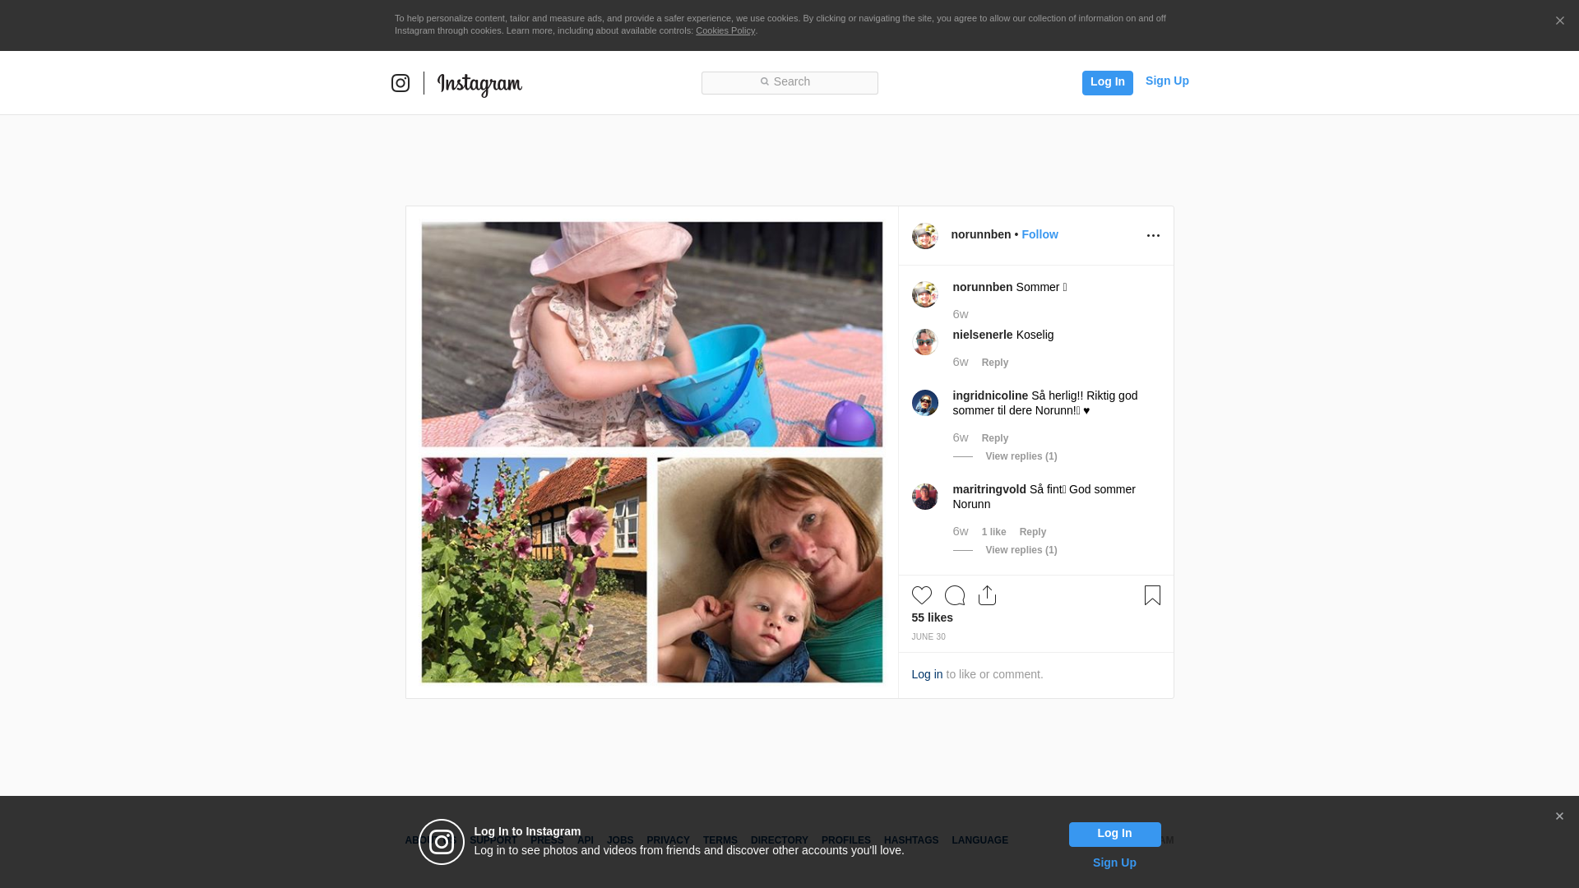This screenshot has height=888, width=1579.
Task: Open norunnben profile avatar in post header
Action: tap(925, 235)
